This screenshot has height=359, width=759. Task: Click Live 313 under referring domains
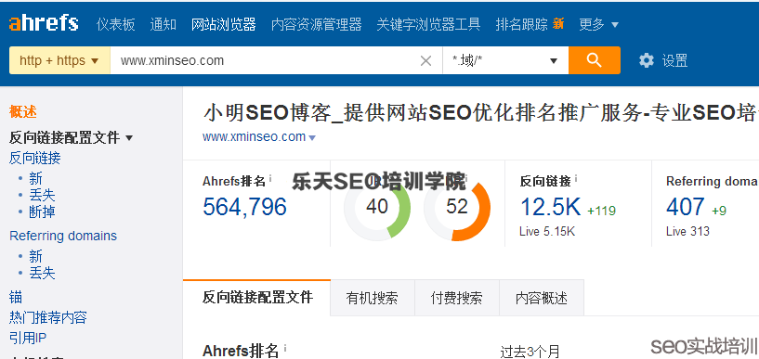[x=687, y=231]
